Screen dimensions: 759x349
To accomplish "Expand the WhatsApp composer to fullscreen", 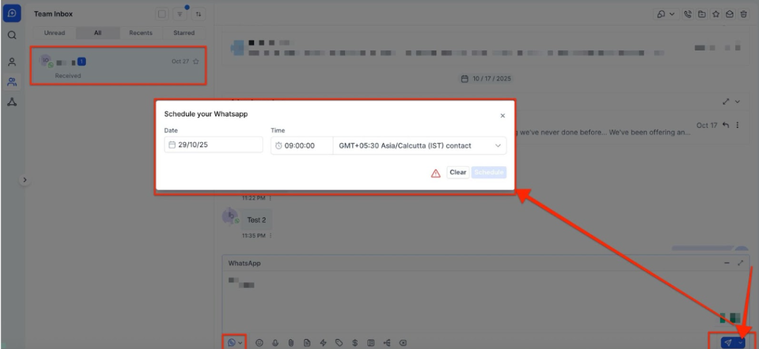I will [740, 263].
